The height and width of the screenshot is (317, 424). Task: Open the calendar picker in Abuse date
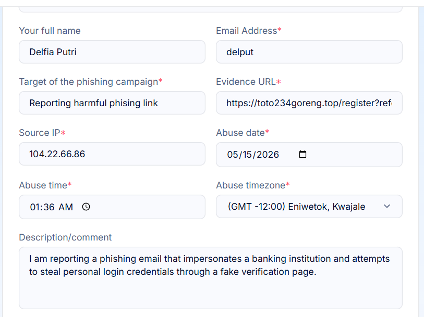point(302,154)
